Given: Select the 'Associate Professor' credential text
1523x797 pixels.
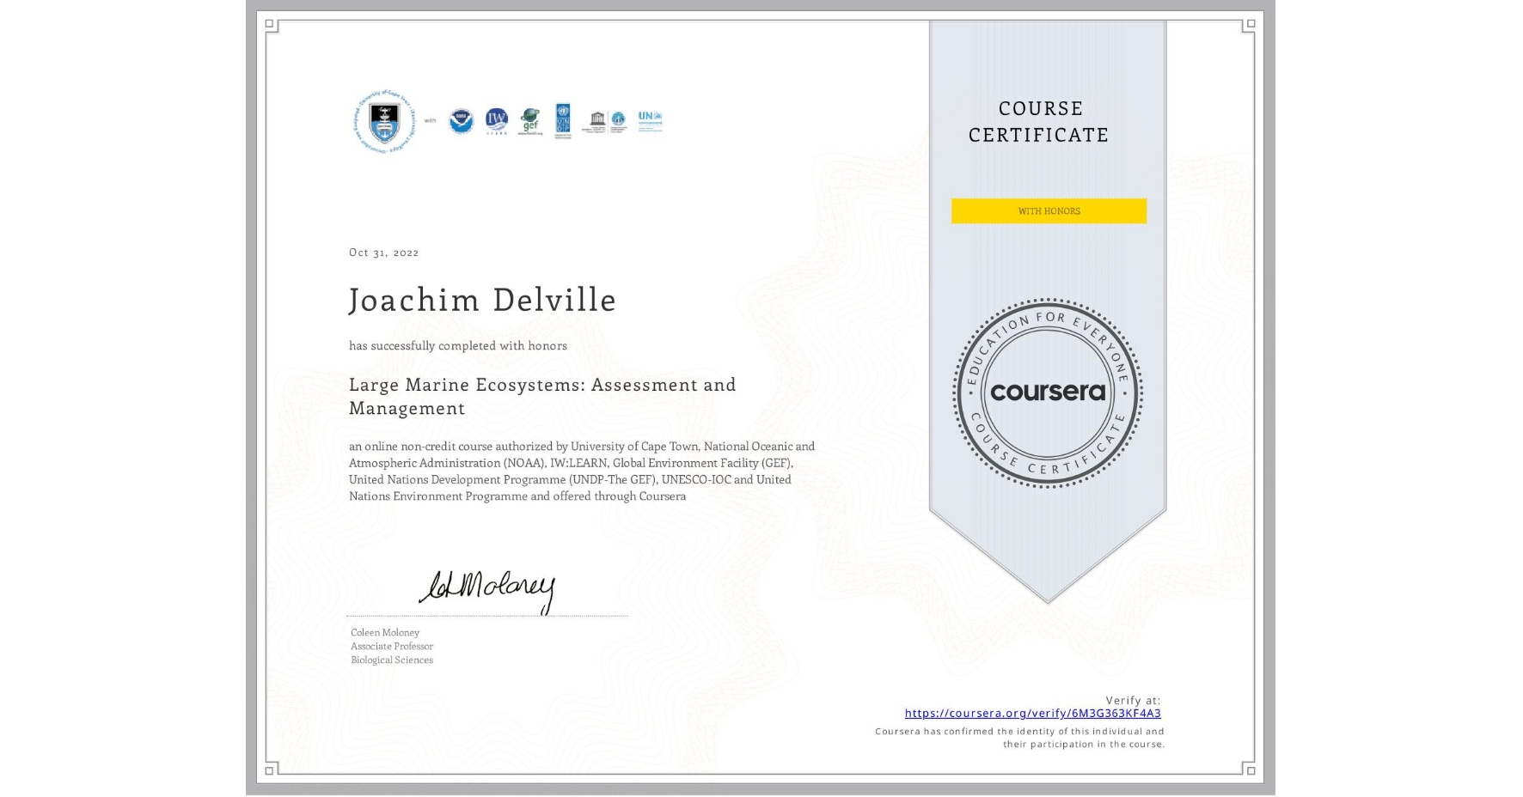Looking at the screenshot, I should (x=390, y=646).
